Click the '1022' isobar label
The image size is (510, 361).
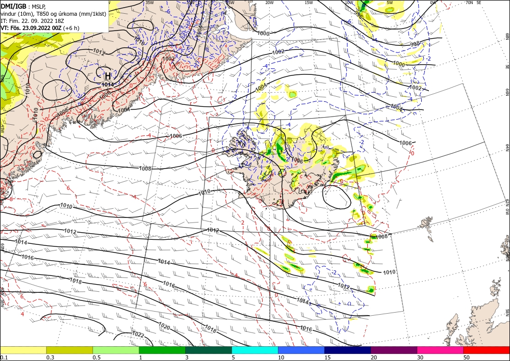pyautogui.click(x=138, y=334)
